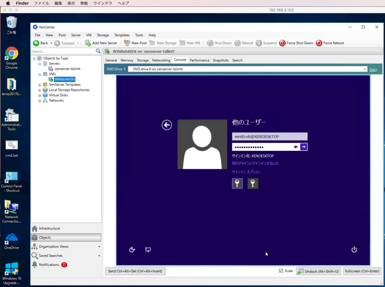Switch to the Snapshots tab
The image size is (385, 287).
click(x=221, y=60)
